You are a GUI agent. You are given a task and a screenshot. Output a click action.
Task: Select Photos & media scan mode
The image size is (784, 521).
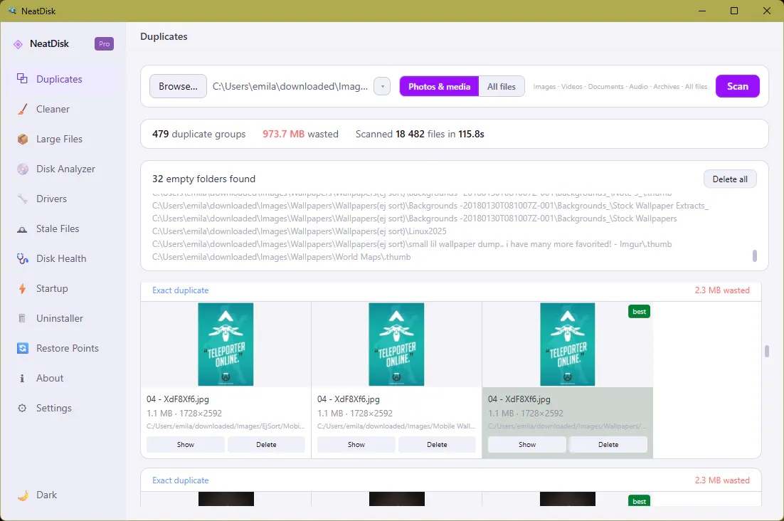click(439, 87)
